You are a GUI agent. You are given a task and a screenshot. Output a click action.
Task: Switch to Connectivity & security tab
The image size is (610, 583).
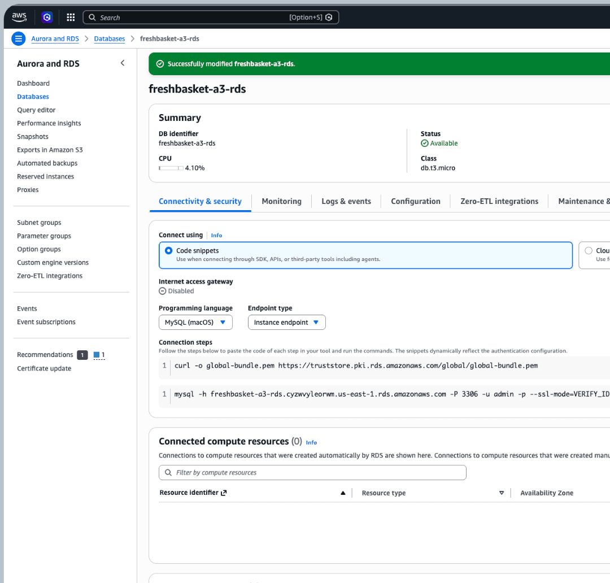point(200,201)
